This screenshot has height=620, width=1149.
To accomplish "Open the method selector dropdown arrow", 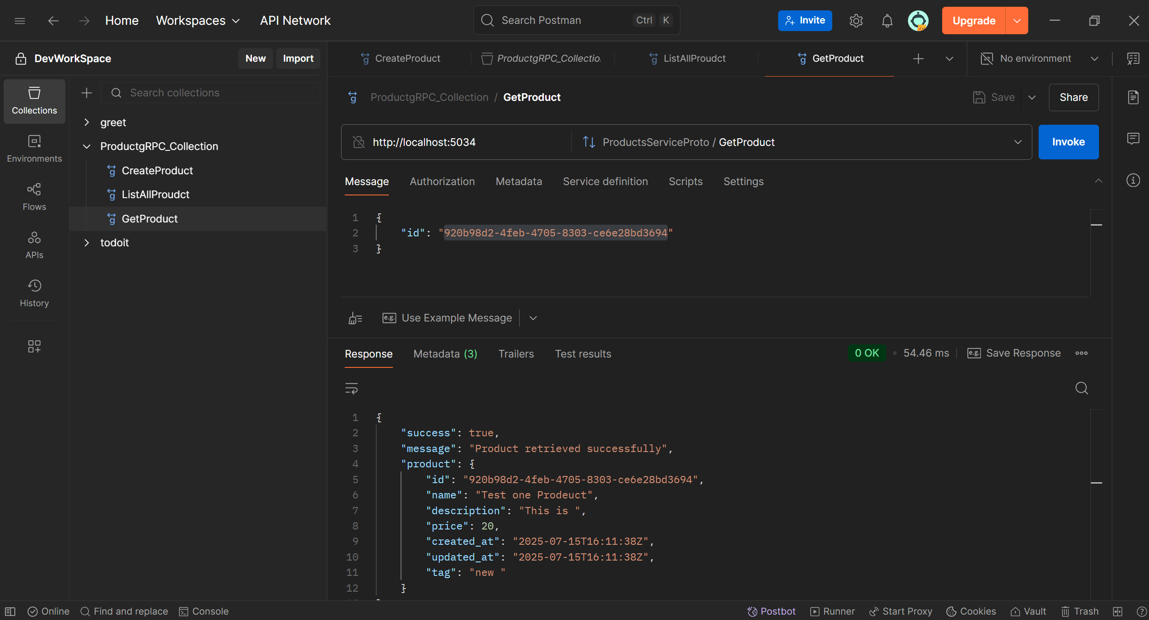I will 1017,142.
